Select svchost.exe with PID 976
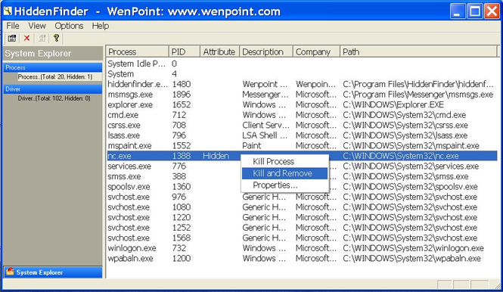This screenshot has height=292, width=503. coord(302,197)
